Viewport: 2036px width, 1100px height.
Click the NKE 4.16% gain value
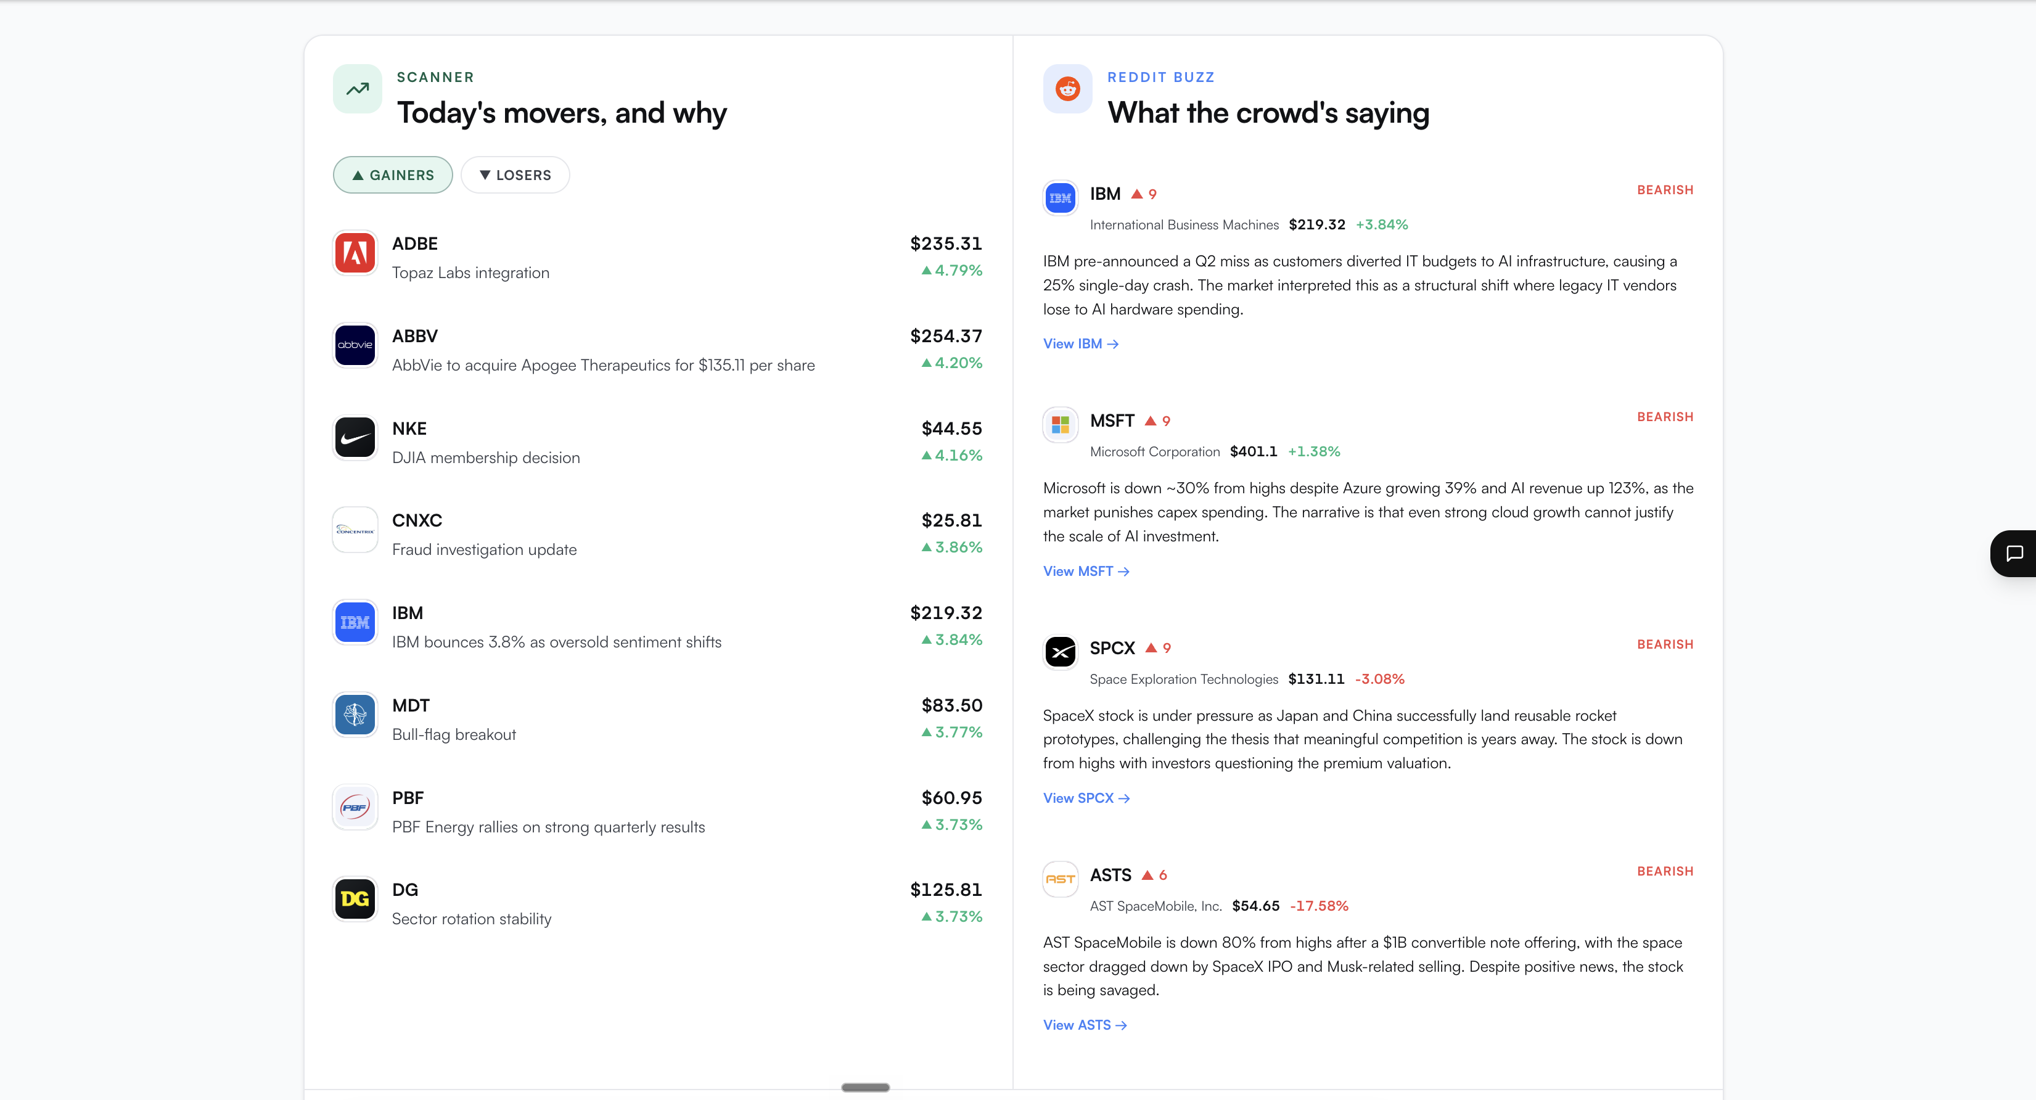click(951, 455)
